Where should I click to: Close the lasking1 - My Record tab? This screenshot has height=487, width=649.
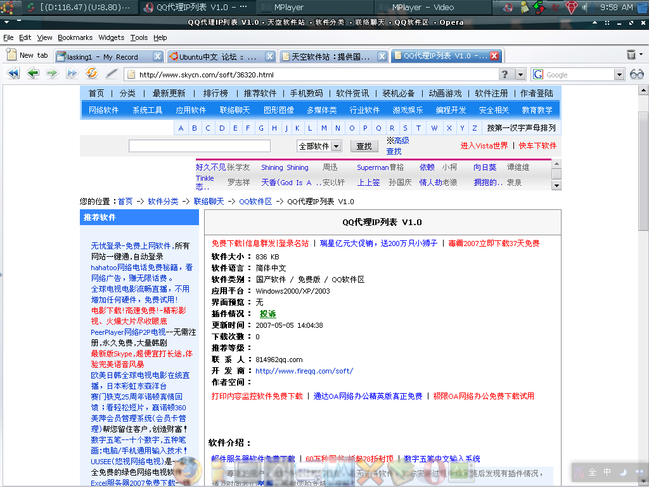click(x=157, y=56)
